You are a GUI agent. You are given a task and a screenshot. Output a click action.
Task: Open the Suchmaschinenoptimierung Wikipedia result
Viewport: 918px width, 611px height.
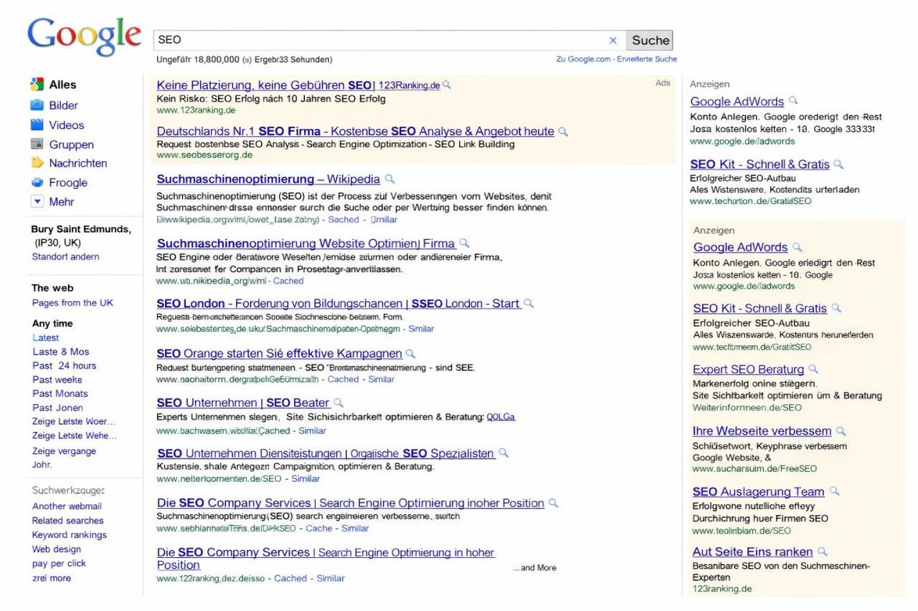tap(268, 179)
